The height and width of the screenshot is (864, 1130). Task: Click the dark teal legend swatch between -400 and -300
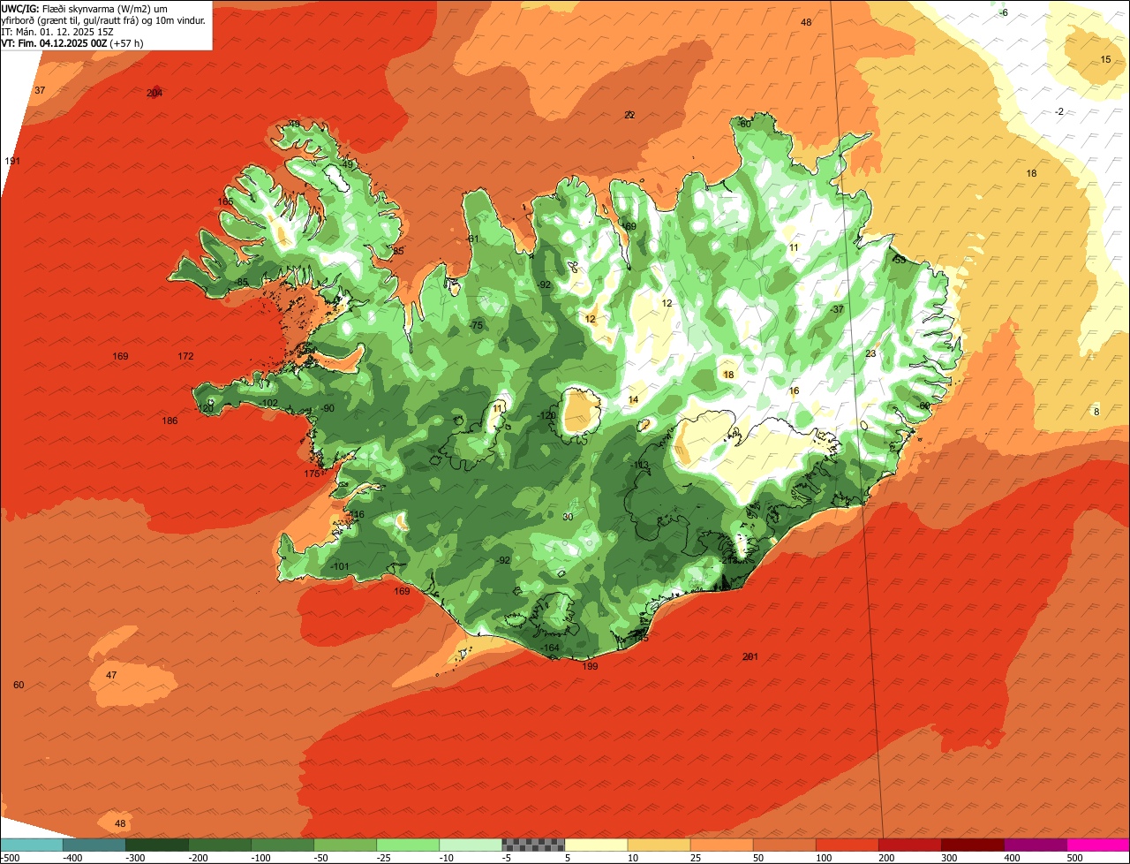(94, 845)
